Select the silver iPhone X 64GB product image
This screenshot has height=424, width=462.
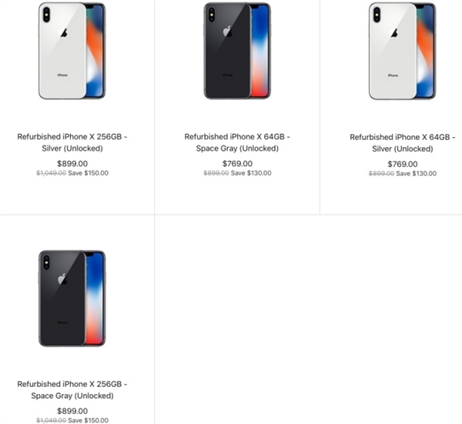click(402, 51)
